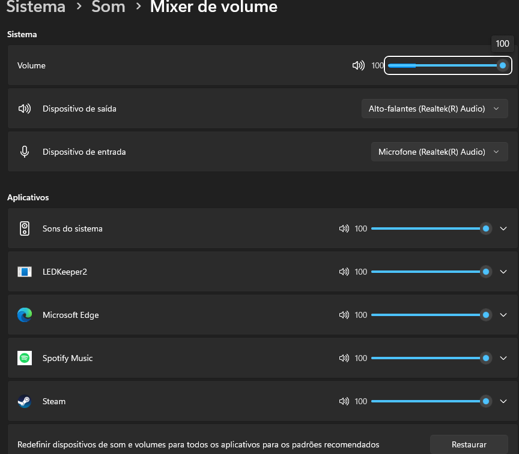Click the Spotify Music label
The width and height of the screenshot is (519, 454).
(x=67, y=358)
